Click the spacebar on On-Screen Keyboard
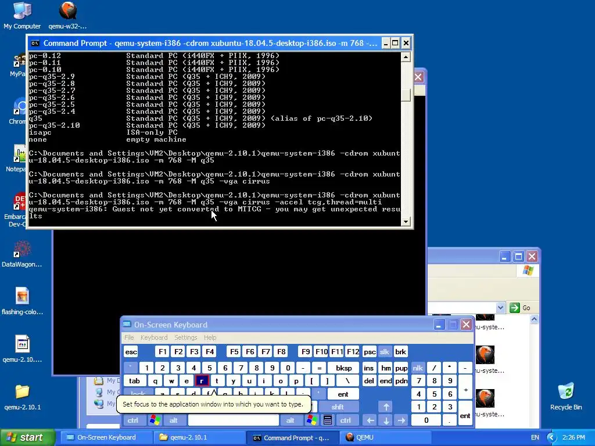 234,420
